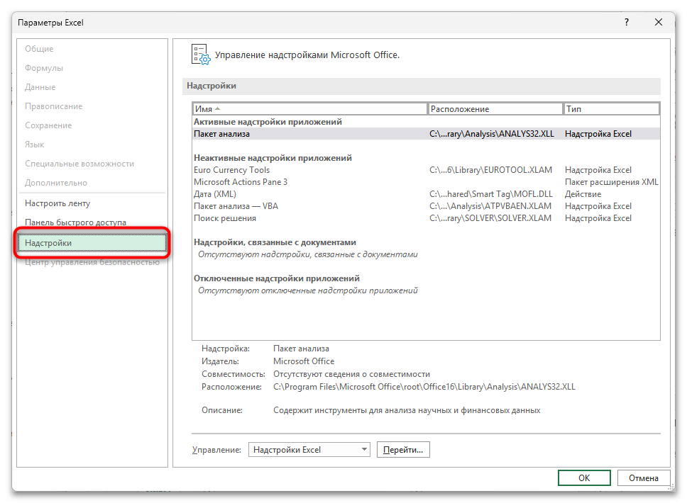The image size is (687, 503).
Task: Click the add-ins management gear icon
Action: [201, 55]
